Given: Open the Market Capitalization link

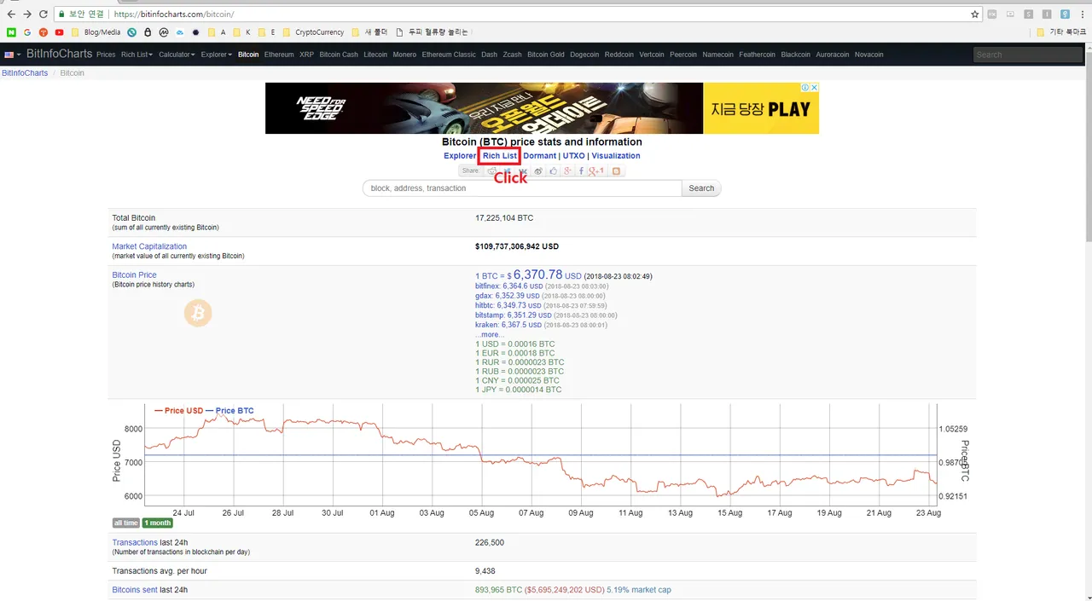Looking at the screenshot, I should coord(149,246).
